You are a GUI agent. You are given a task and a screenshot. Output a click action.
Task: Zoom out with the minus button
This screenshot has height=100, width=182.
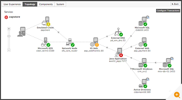click(9, 50)
